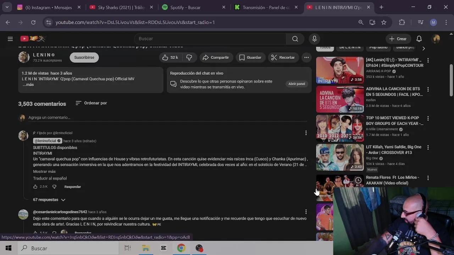Open more actions menu beside Recortar
The width and height of the screenshot is (454, 255).
click(306, 57)
